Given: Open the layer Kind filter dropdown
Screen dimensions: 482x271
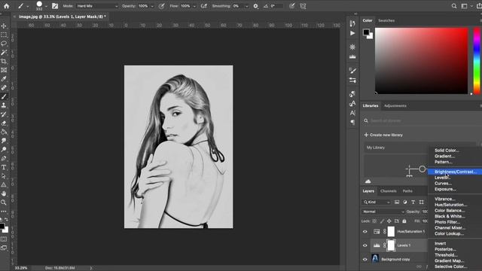Looking at the screenshot, I should tap(377, 202).
